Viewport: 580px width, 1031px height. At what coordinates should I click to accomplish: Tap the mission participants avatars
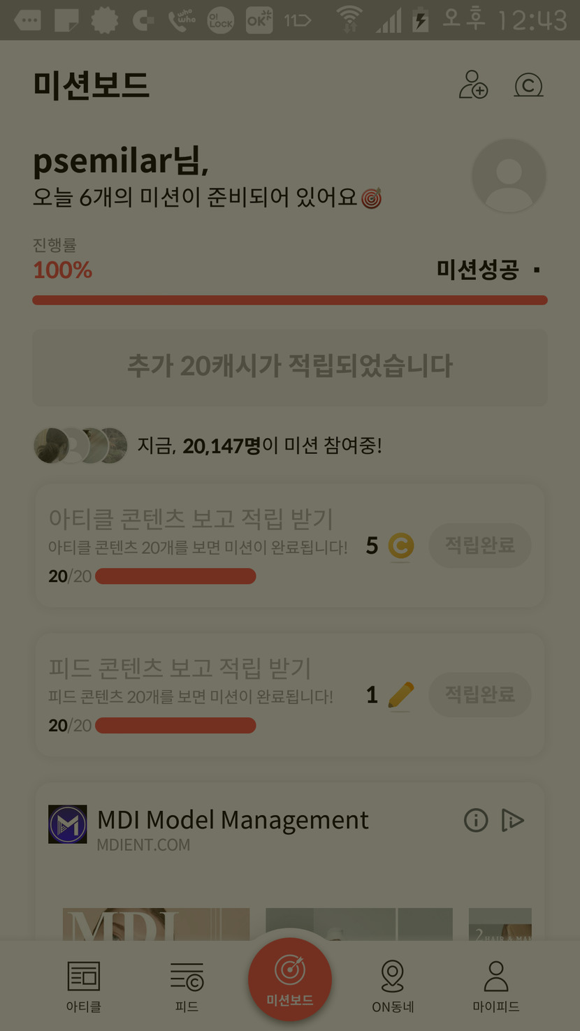[80, 446]
